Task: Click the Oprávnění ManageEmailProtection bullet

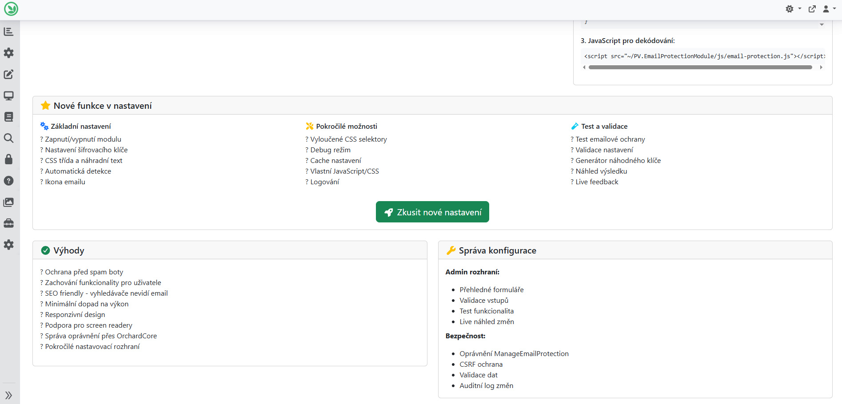Action: 514,354
